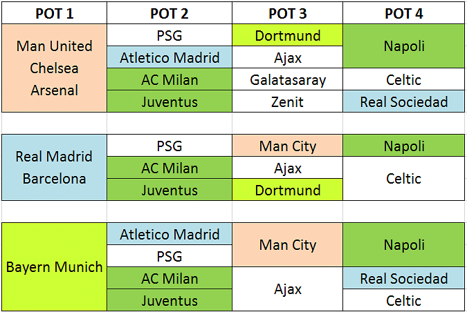Click the Atletico Madrid cell in the top group
Screen dimensions: 467x312
click(170, 57)
